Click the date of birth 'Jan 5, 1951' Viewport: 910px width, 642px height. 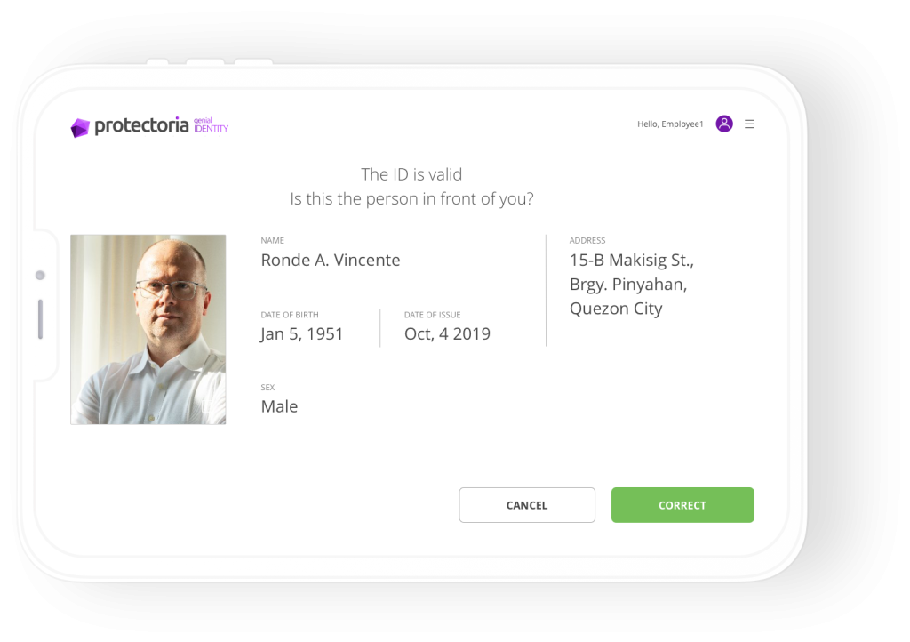(x=301, y=334)
